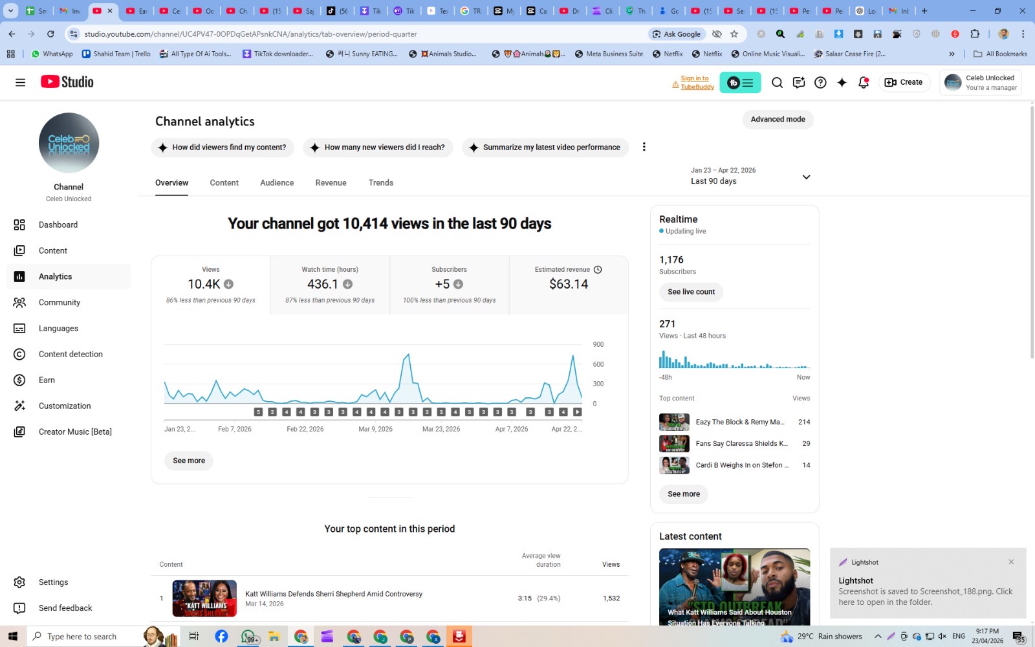Open Fans Say Claressa Shields realtime video
The width and height of the screenshot is (1035, 647).
tap(734, 444)
